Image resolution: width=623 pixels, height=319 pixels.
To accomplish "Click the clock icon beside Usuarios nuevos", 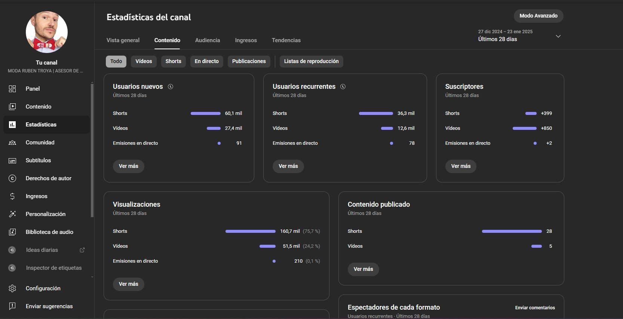I will pyautogui.click(x=171, y=87).
